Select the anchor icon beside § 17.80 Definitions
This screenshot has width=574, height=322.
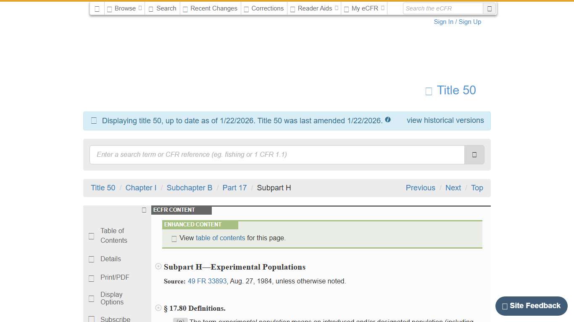158,307
